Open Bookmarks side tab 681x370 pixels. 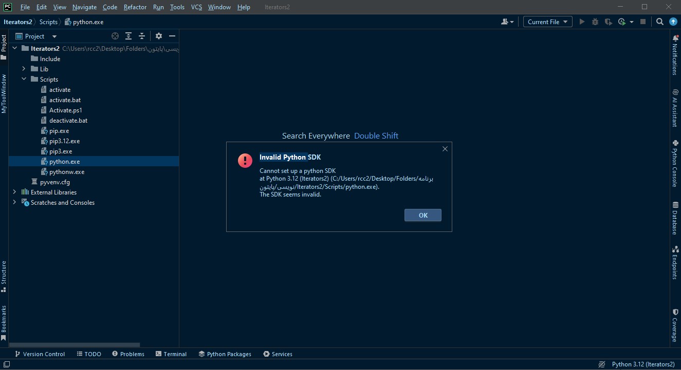tap(4, 323)
